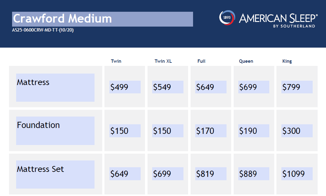
Task: Click the Mattress row label field
Action: (55, 87)
